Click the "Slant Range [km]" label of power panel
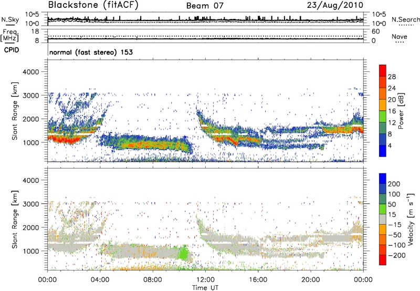This screenshot has height=291, width=420. click(15, 111)
